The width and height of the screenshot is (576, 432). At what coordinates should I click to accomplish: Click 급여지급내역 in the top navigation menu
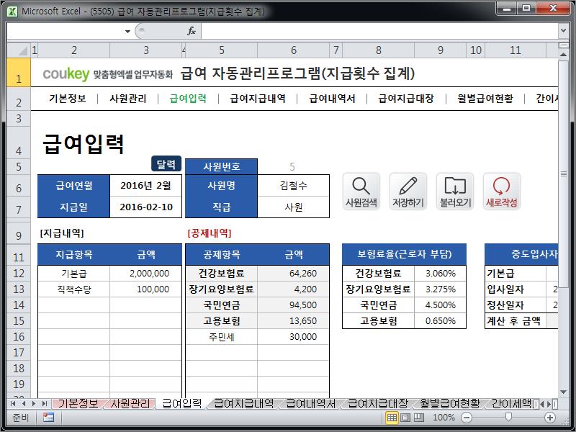point(258,99)
